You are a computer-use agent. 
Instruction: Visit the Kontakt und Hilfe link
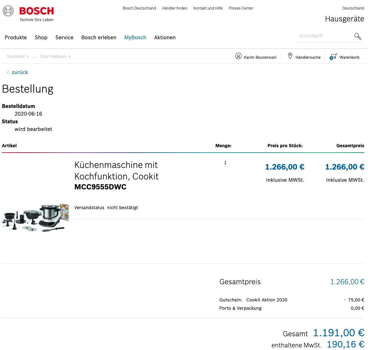[x=208, y=8]
